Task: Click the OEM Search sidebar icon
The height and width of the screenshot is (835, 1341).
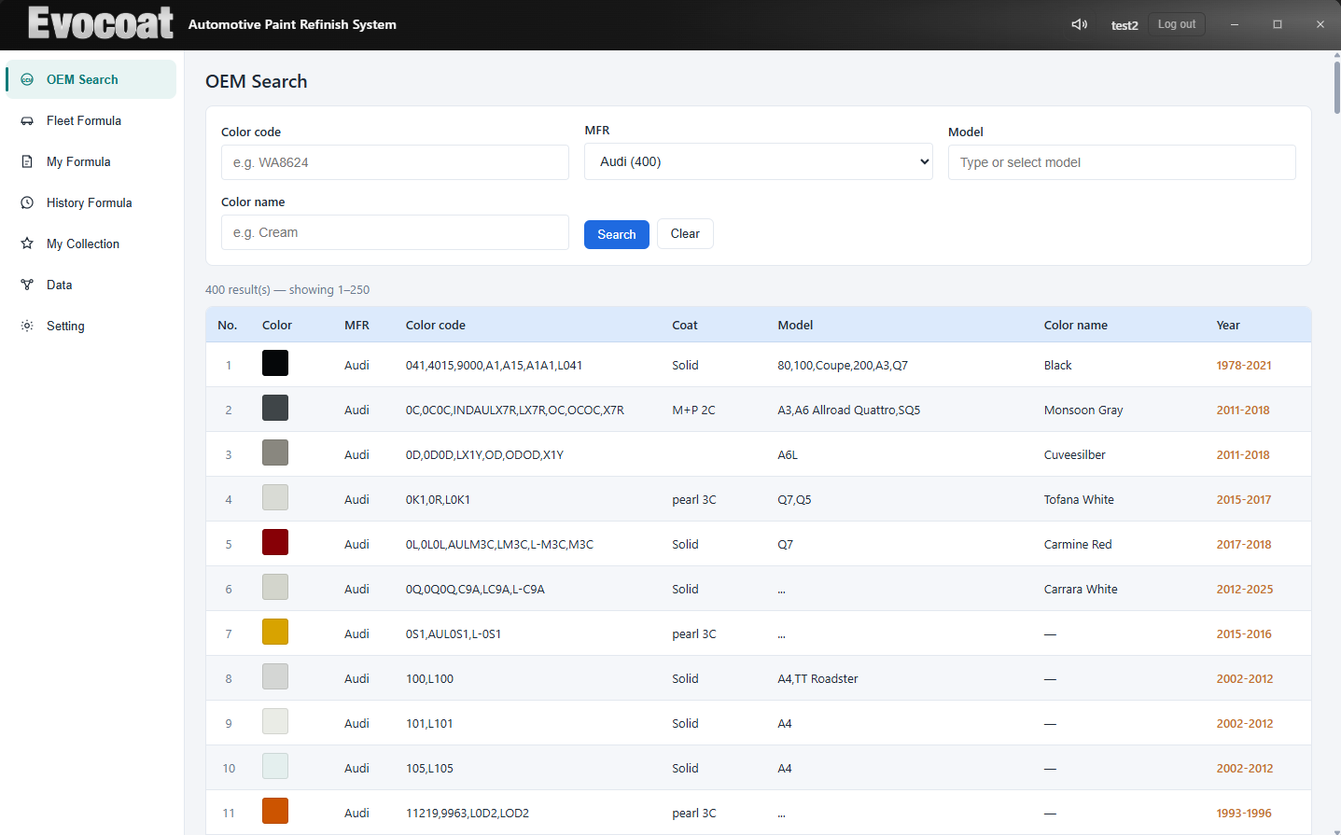Action: 27,79
